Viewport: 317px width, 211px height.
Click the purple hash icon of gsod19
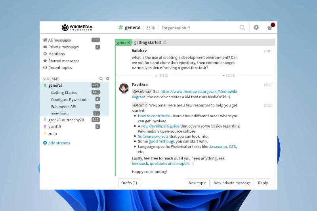[x=45, y=127]
